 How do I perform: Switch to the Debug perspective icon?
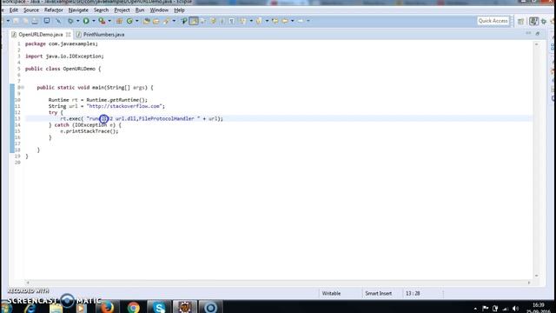pos(544,21)
